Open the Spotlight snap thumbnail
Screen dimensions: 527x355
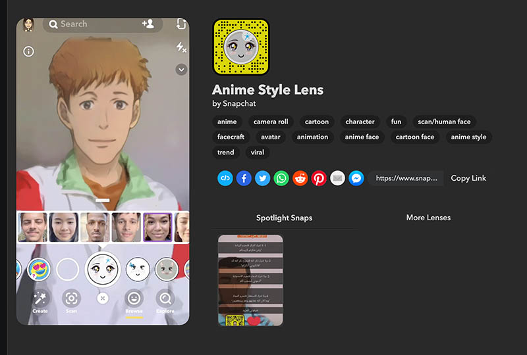click(x=250, y=280)
